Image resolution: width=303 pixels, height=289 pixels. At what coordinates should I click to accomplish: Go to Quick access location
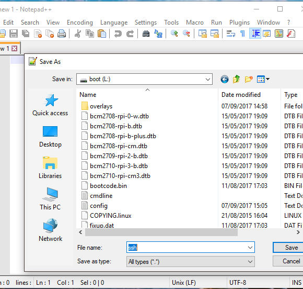[50, 105]
